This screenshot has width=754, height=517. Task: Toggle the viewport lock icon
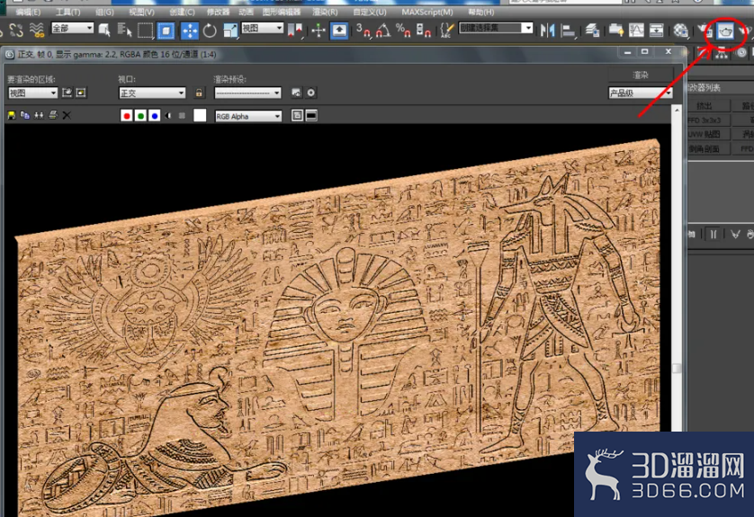point(199,93)
